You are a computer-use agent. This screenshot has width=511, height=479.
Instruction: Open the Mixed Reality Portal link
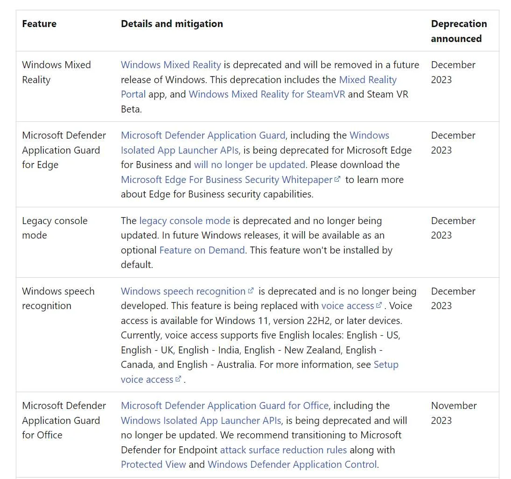[x=368, y=80]
